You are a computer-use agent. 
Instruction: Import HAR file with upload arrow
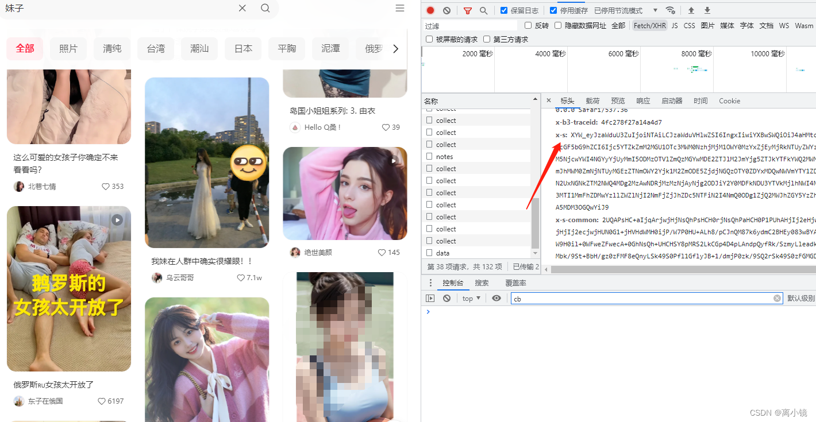(x=691, y=10)
